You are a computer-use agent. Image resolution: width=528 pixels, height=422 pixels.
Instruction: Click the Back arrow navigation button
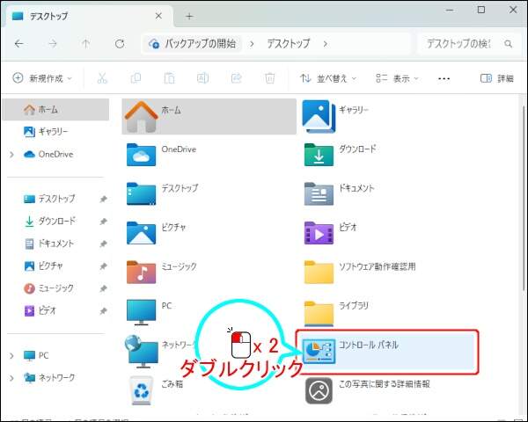(19, 43)
